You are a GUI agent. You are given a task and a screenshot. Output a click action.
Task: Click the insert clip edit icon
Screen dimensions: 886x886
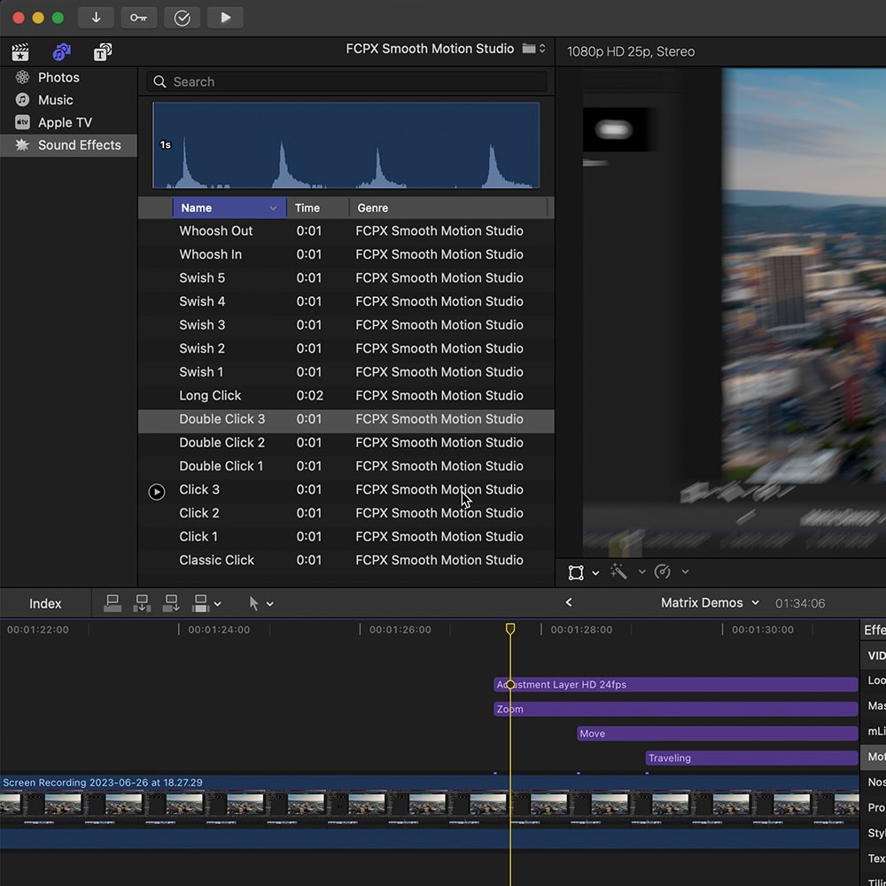(142, 603)
